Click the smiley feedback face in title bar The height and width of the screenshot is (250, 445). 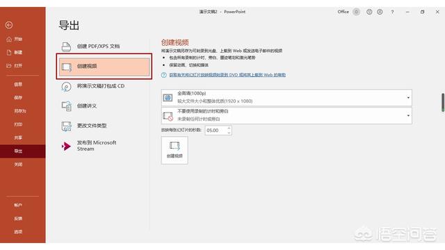(369, 12)
